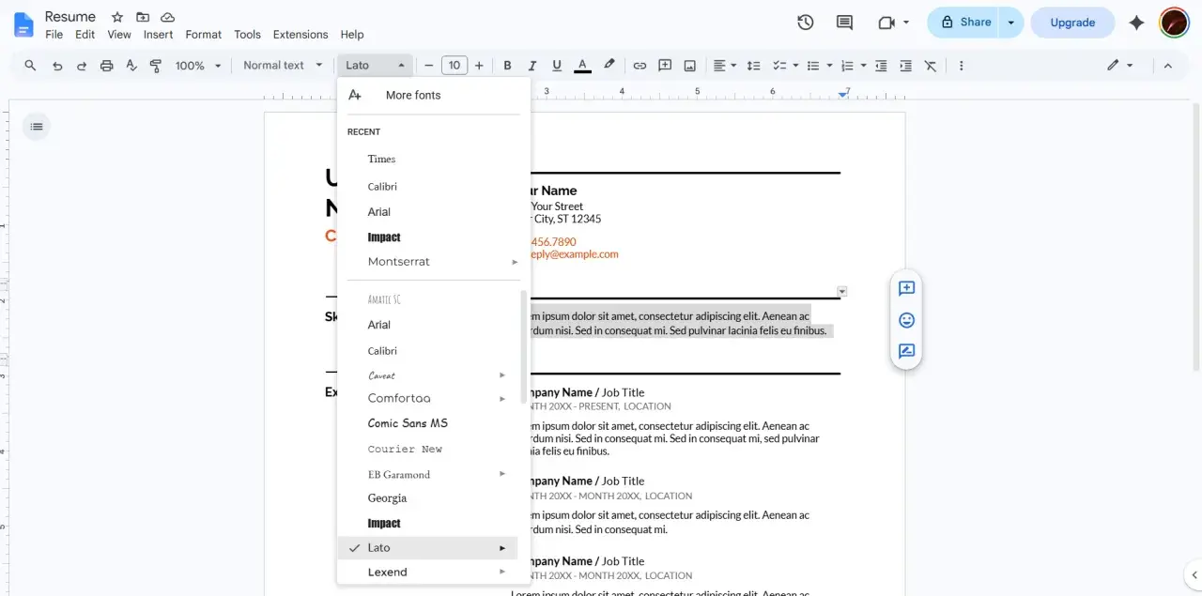Viewport: 1202px width, 596px height.
Task: Click More fonts
Action: [x=428, y=95]
